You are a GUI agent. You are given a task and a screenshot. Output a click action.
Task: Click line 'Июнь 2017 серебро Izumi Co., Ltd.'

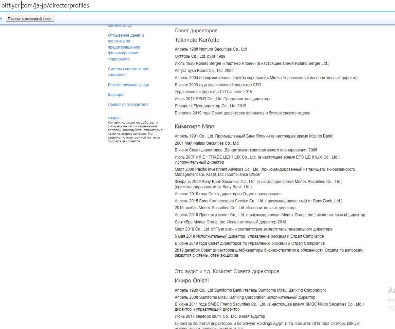click(220, 316)
